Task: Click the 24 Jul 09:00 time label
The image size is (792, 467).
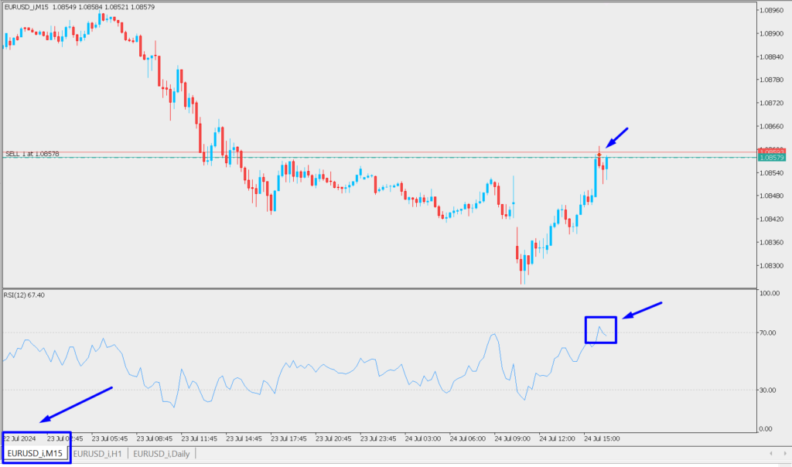Action: (511, 438)
